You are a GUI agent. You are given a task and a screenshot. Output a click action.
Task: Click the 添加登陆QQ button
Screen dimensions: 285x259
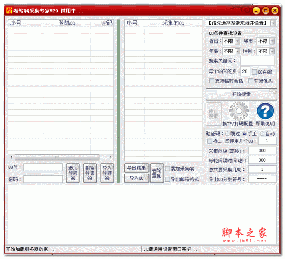[x=73, y=173]
